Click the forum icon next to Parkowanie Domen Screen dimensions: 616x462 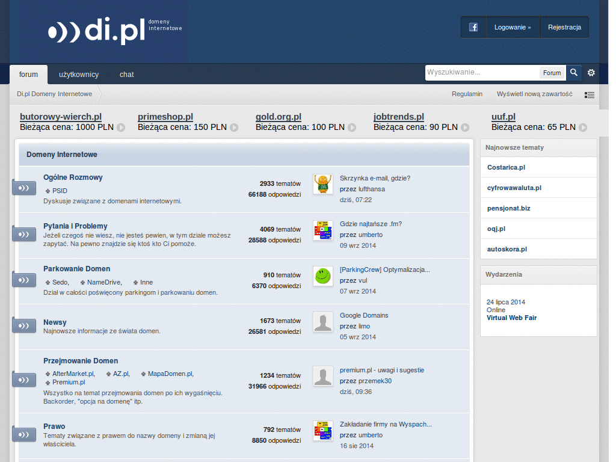(23, 280)
